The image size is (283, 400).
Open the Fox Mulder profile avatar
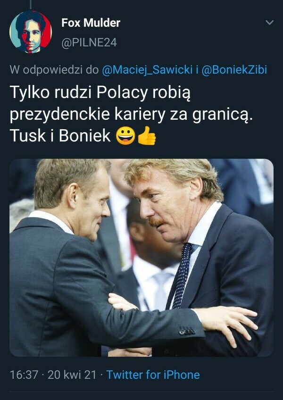coord(31,32)
